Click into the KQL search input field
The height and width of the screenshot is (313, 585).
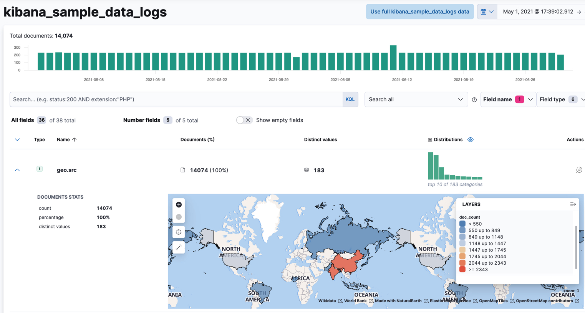click(x=177, y=99)
